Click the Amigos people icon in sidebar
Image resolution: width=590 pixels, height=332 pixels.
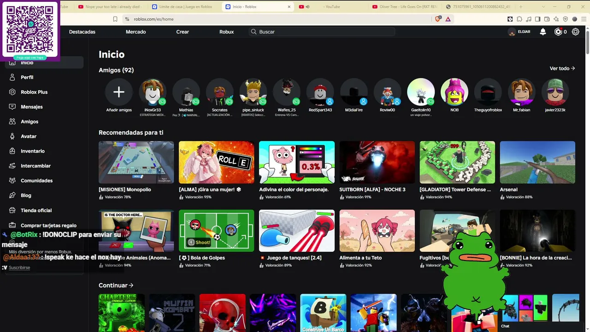point(12,121)
